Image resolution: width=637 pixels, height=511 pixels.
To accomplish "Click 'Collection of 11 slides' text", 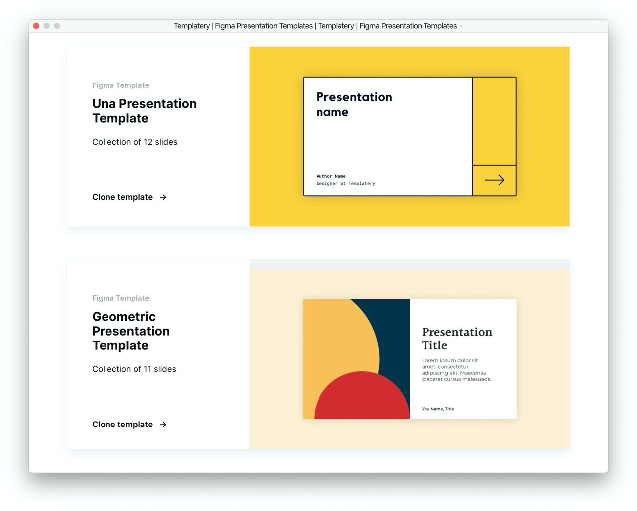I will point(134,369).
